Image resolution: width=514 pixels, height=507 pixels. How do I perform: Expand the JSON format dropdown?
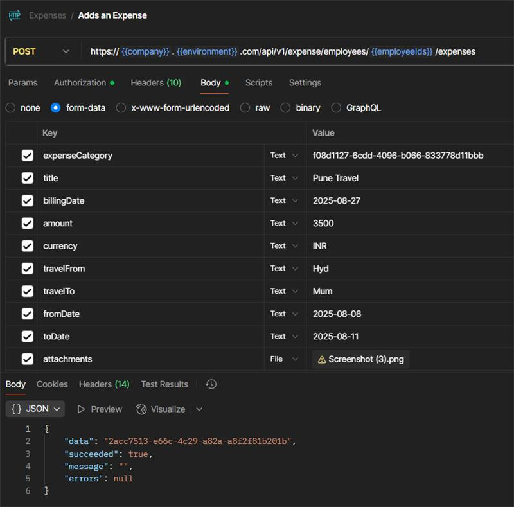point(36,409)
